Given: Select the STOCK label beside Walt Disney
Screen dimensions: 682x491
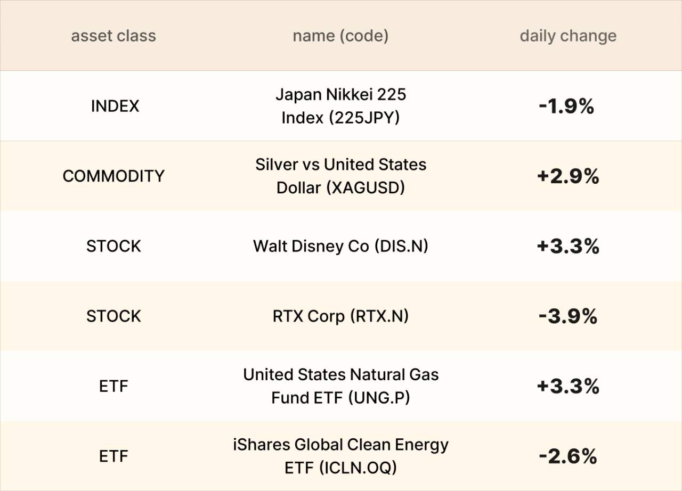Looking at the screenshot, I should [113, 247].
